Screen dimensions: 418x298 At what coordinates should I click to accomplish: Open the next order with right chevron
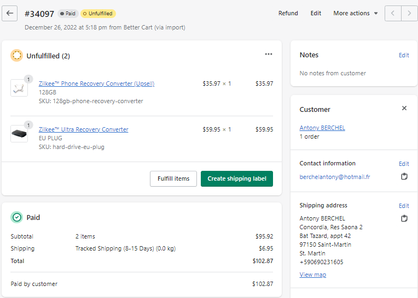[409, 13]
